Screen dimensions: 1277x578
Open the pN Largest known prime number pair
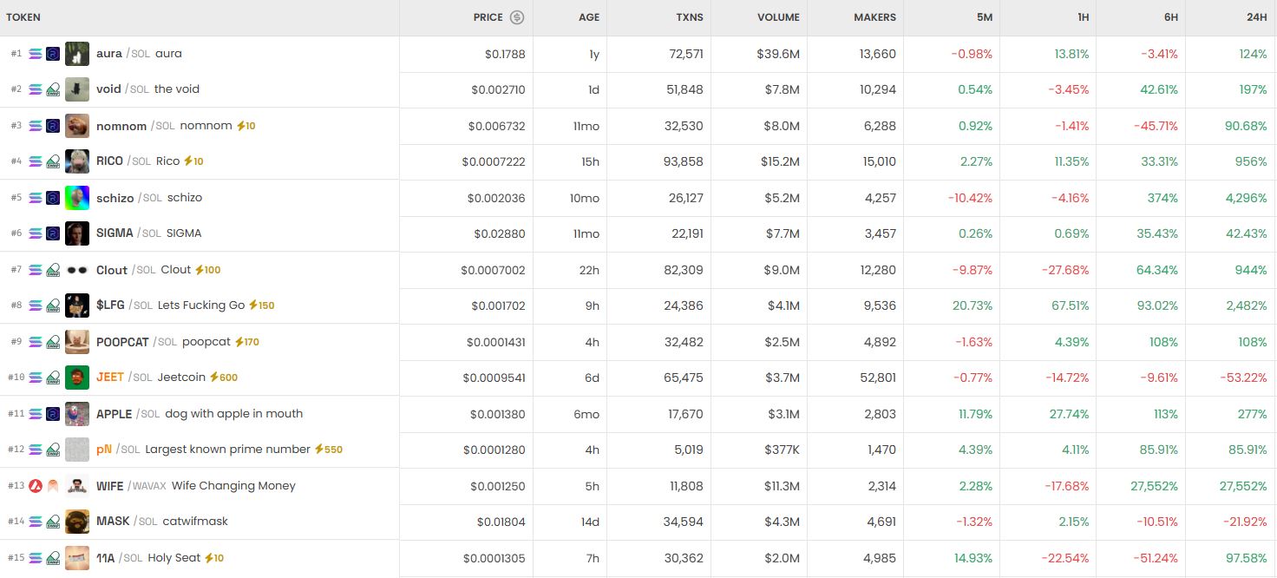[x=638, y=450]
